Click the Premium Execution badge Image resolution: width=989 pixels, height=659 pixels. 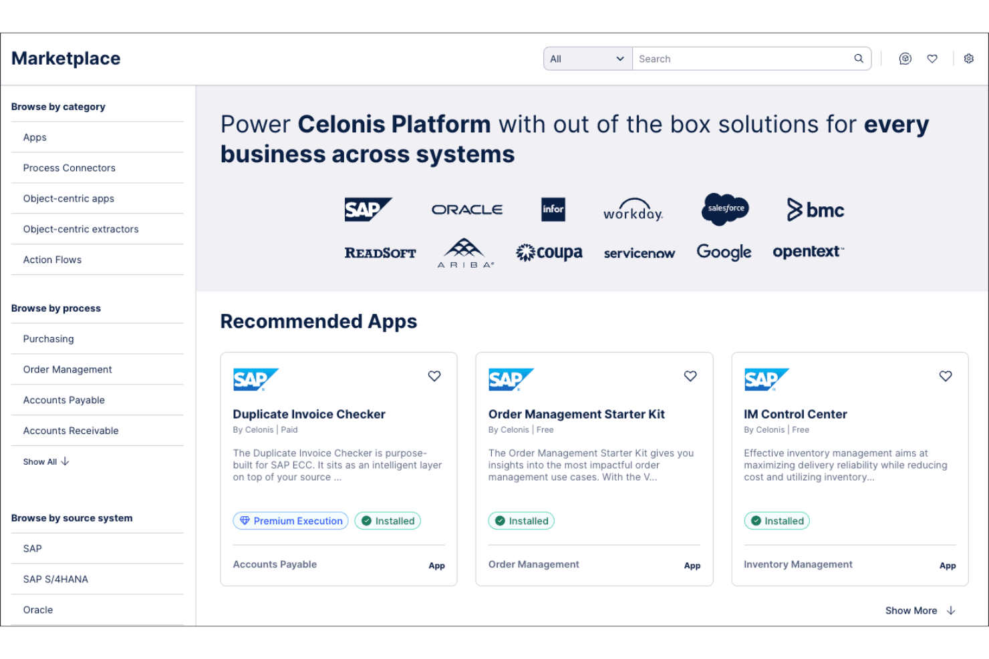click(x=291, y=521)
